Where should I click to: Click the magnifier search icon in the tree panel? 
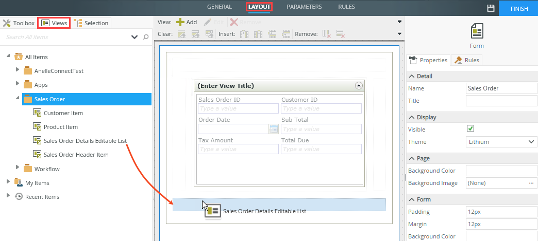pos(146,37)
